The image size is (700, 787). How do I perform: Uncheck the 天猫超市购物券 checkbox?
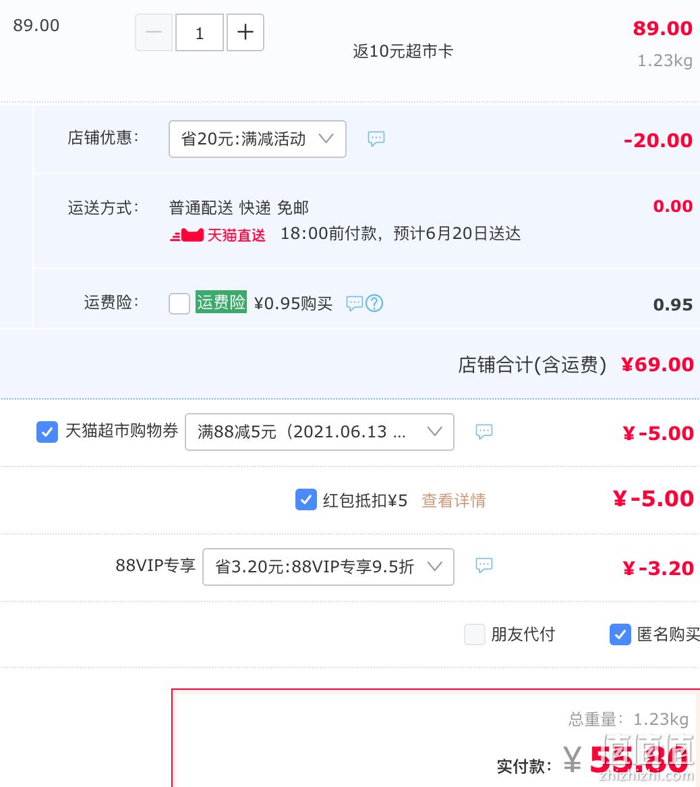pyautogui.click(x=47, y=432)
